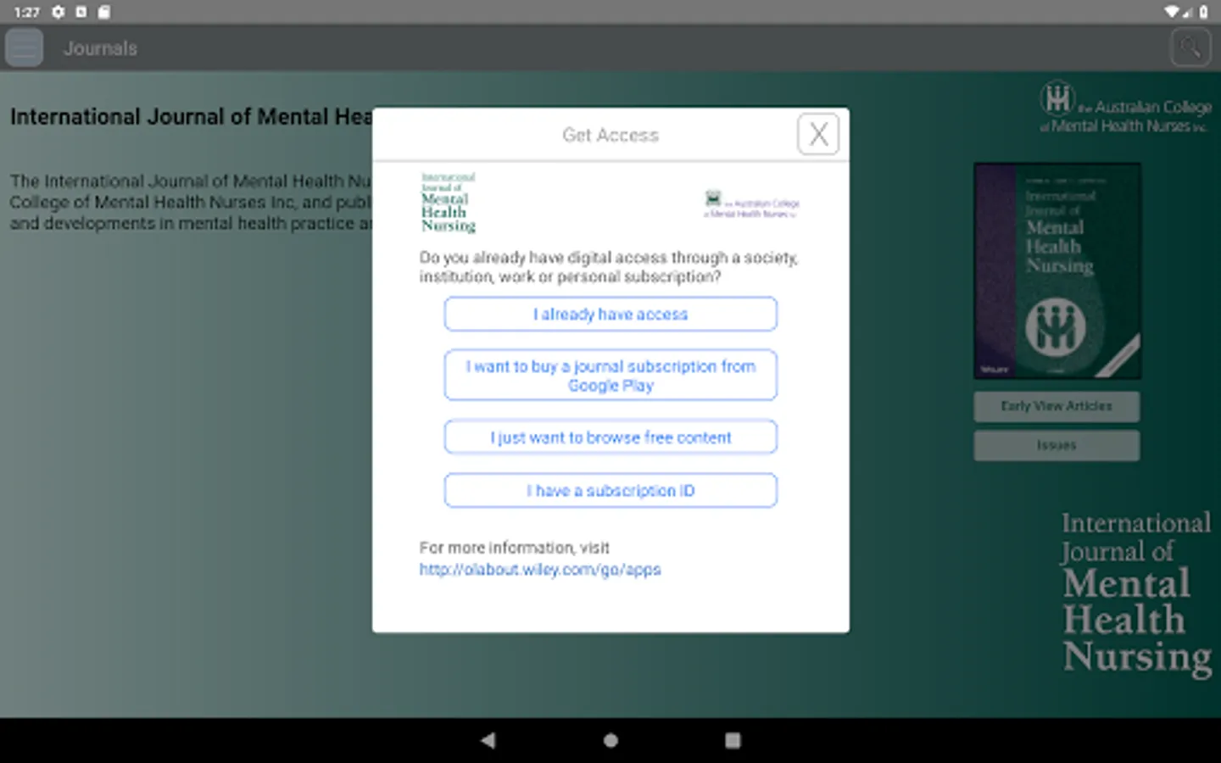
Task: Tap the SD card icon in status bar
Action: point(103,12)
